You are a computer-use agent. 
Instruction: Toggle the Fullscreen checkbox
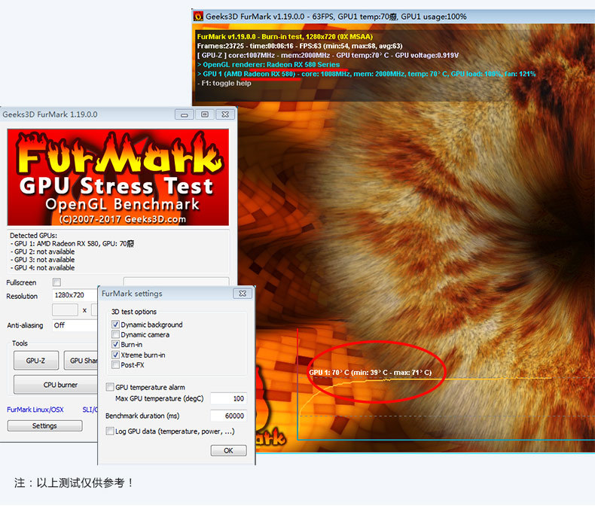(x=57, y=282)
